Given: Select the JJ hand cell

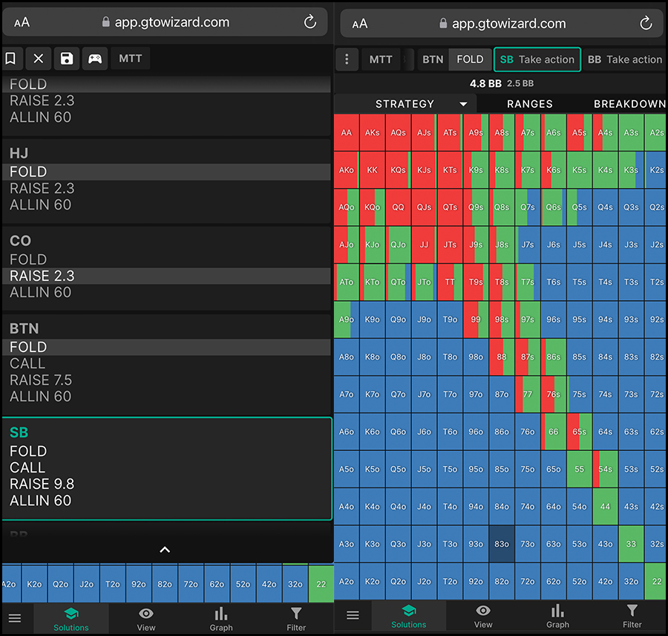Looking at the screenshot, I should coord(424,245).
